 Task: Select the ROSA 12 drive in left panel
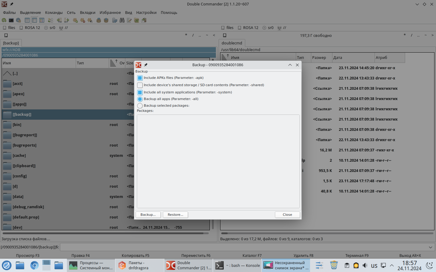click(x=30, y=28)
